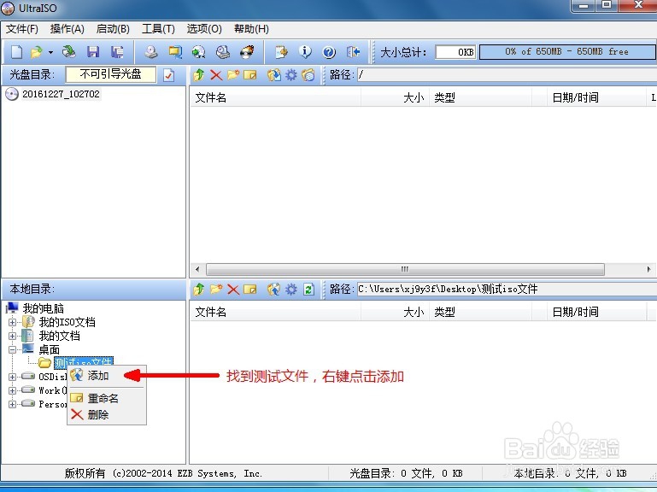Open the 启动(B) menu
This screenshot has width=657, height=492.
(x=113, y=29)
